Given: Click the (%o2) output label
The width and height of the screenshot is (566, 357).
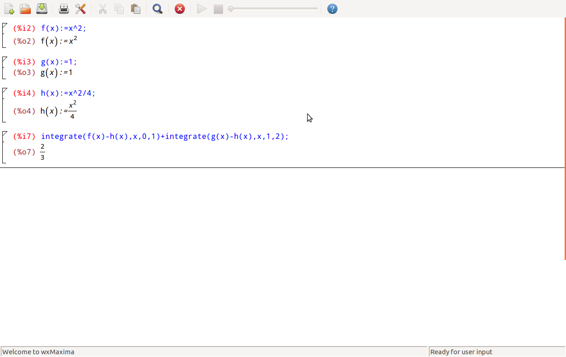Looking at the screenshot, I should pyautogui.click(x=24, y=41).
